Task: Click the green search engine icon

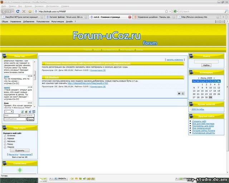Action: (175, 11)
